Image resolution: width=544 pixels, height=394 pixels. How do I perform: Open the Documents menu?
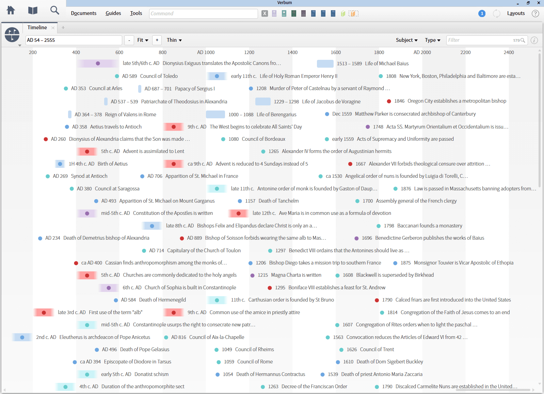(x=83, y=13)
